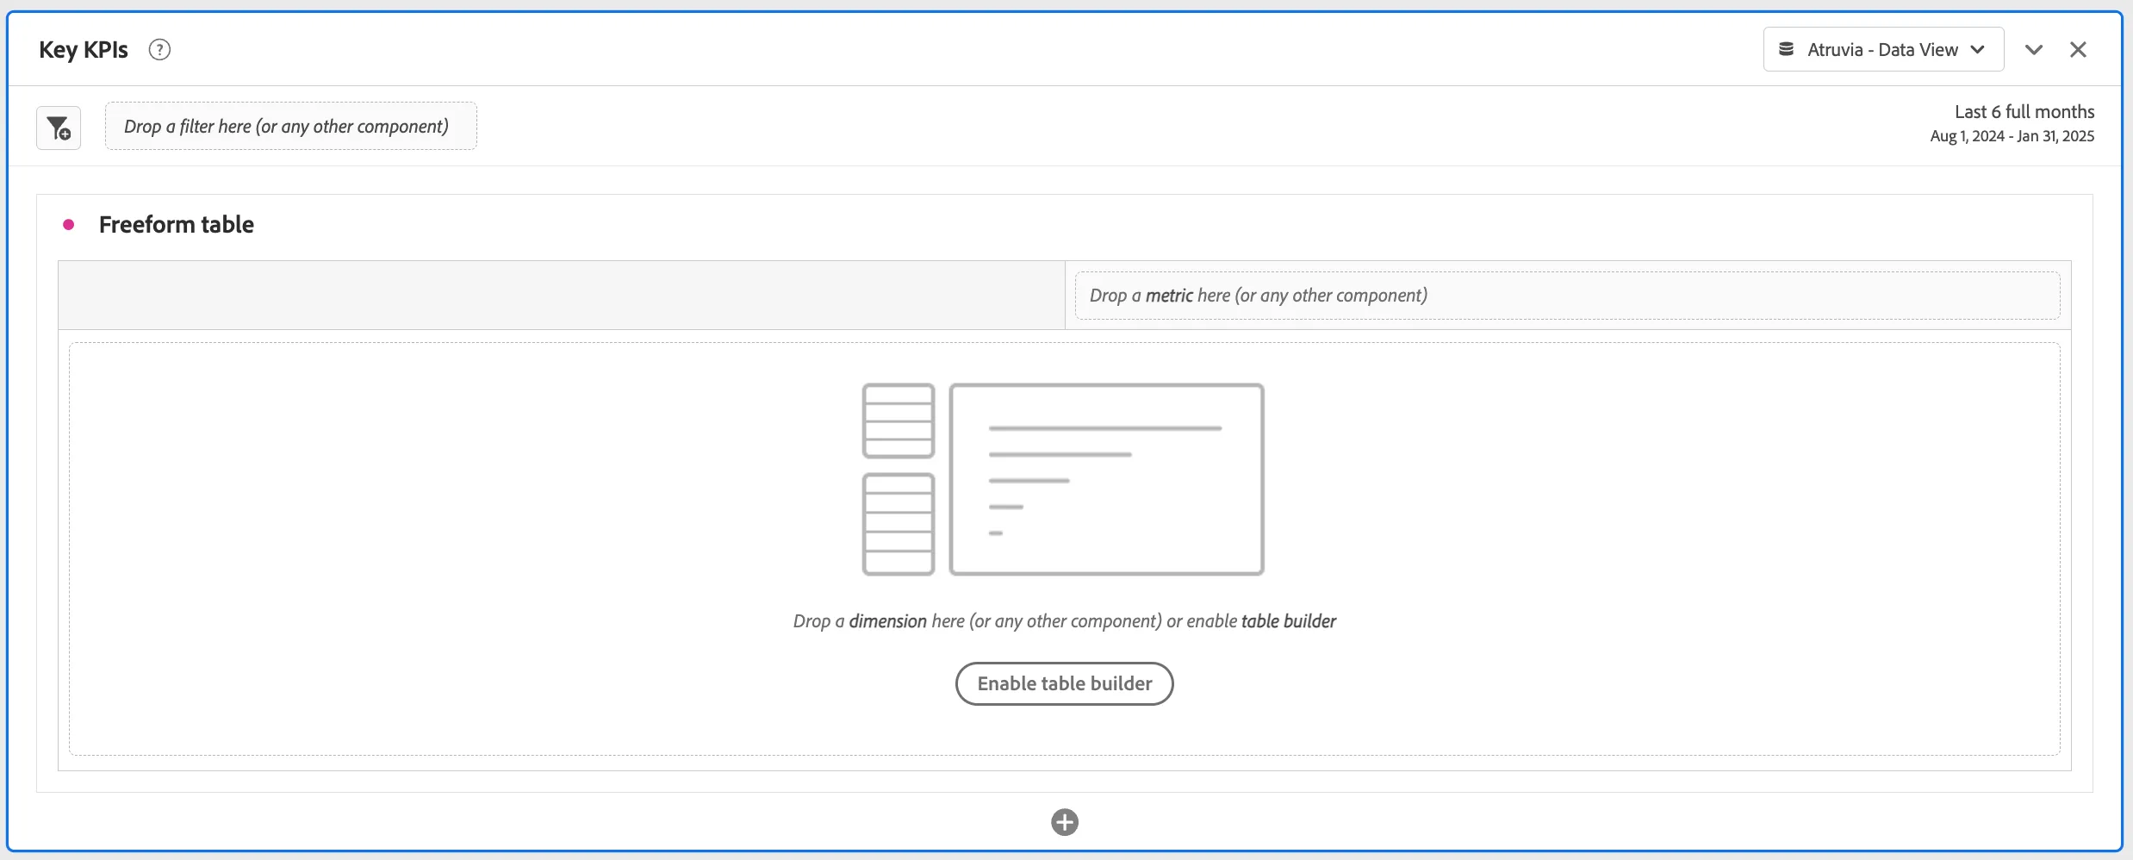This screenshot has width=2133, height=860.
Task: Open the add filter icon button
Action: point(59,128)
